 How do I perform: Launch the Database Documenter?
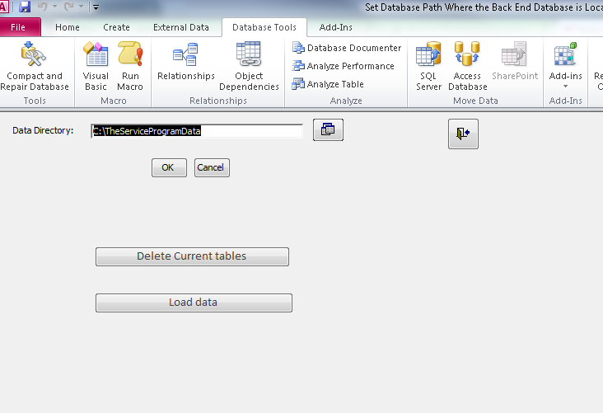pyautogui.click(x=347, y=48)
